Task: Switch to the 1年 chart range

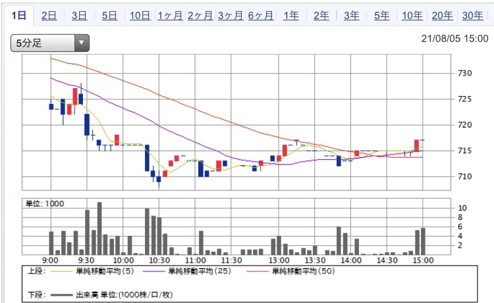Action: tap(291, 15)
